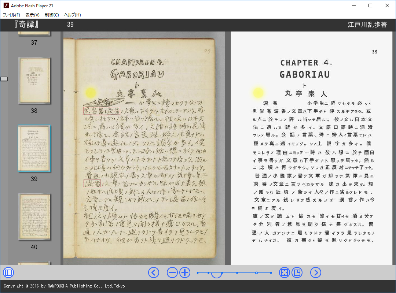Click the typed heading GABORIAU in the transcription

coord(305,74)
